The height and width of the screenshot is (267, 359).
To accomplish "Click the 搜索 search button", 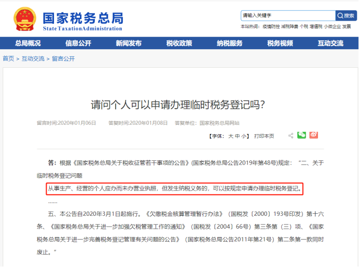I will pos(346,16).
